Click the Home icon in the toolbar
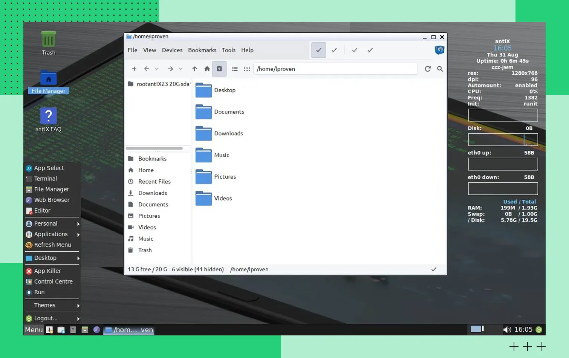The height and width of the screenshot is (358, 569). (x=207, y=69)
